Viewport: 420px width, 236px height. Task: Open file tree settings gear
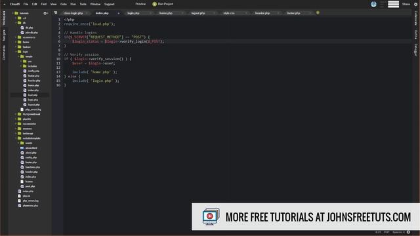[45, 13]
